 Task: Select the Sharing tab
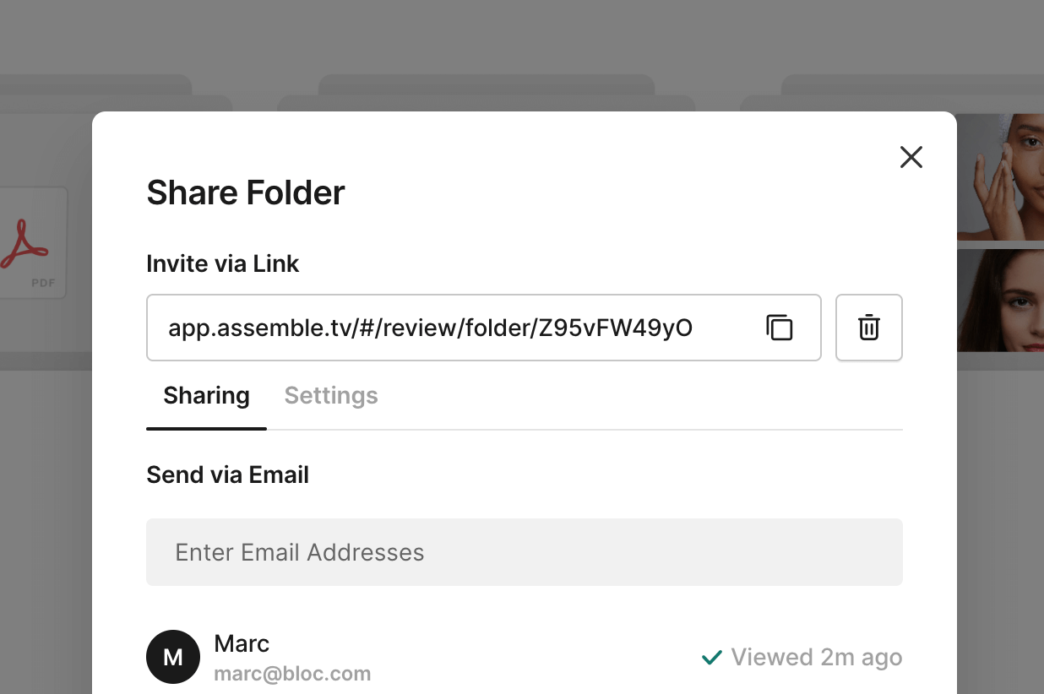pos(206,396)
